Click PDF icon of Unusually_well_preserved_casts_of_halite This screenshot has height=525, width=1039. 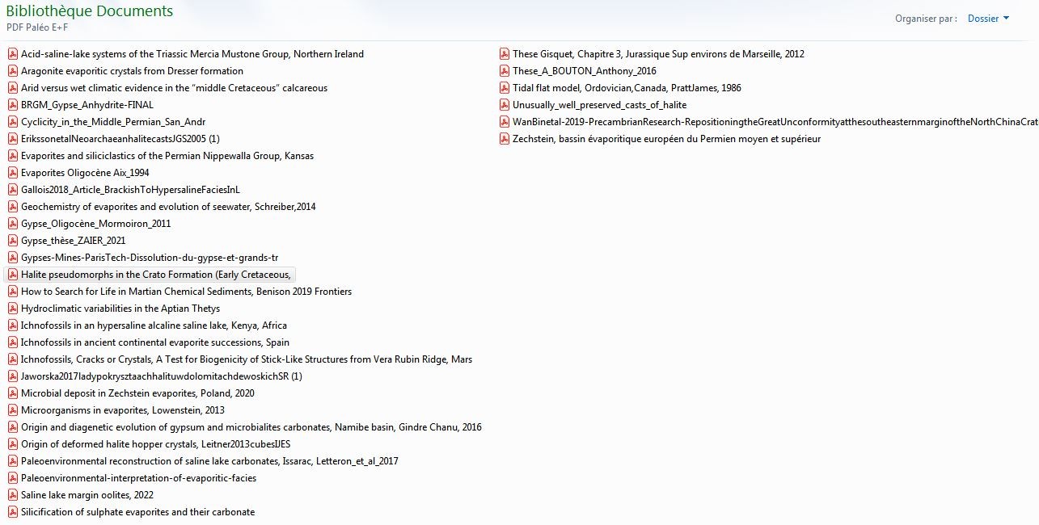(505, 105)
